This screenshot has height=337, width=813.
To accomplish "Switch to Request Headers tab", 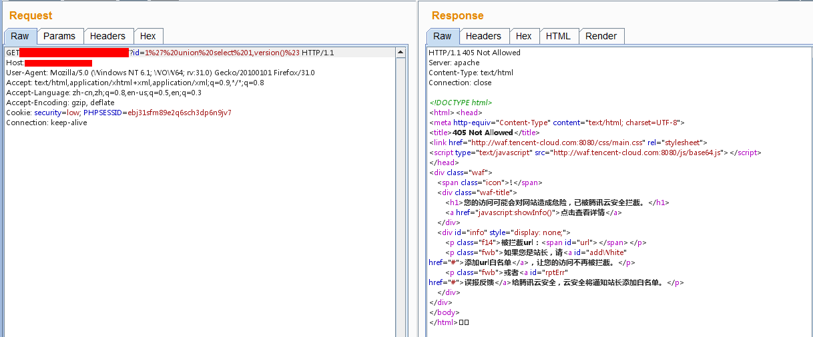I will [107, 36].
